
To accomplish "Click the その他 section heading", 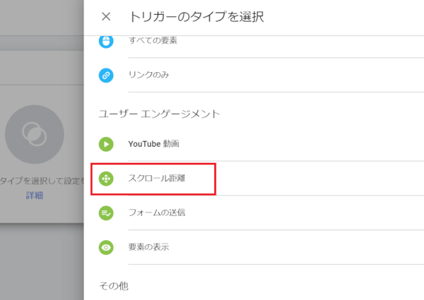I will pyautogui.click(x=114, y=286).
